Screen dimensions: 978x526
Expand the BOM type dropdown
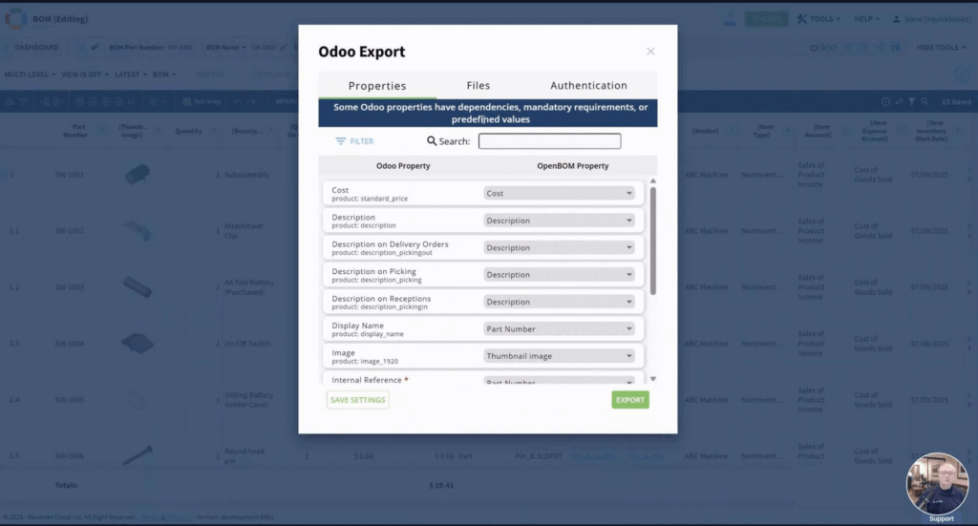pos(164,74)
